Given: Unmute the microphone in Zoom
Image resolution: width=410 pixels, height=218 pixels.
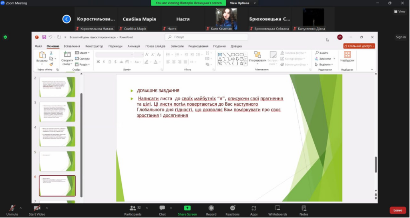Looking at the screenshot, I should pos(12,209).
